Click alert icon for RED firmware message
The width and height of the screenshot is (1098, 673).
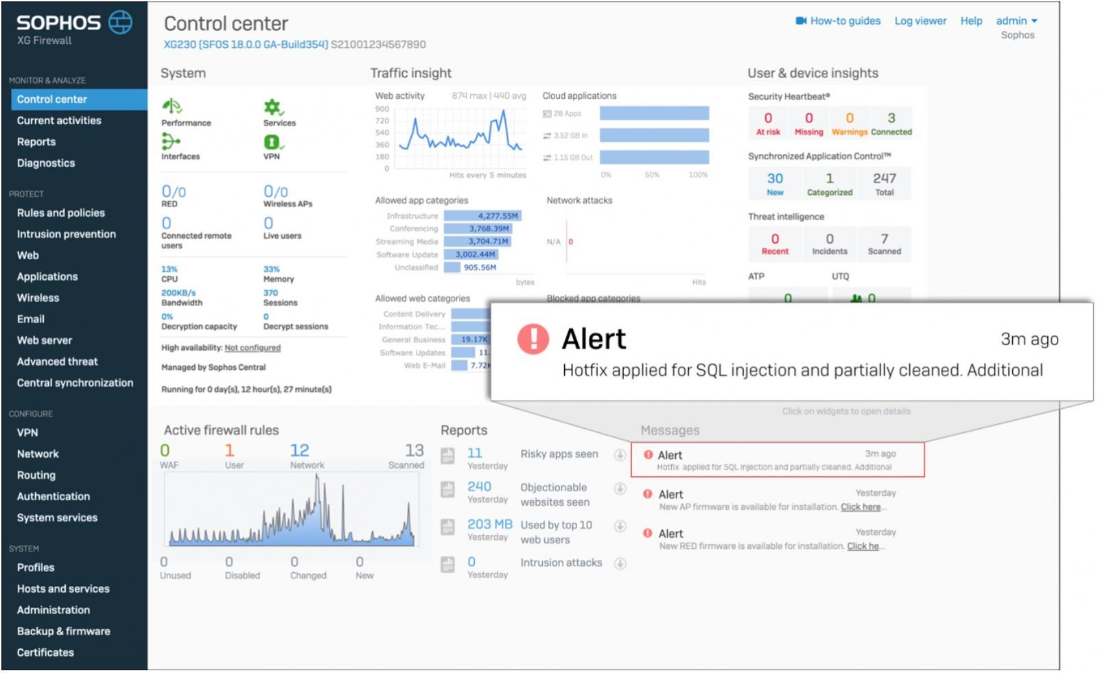pyautogui.click(x=647, y=533)
